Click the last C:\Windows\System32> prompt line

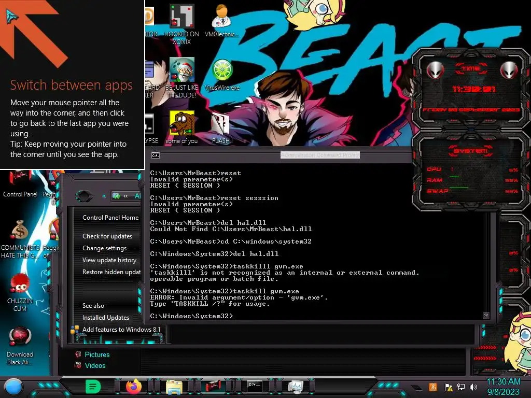(192, 316)
